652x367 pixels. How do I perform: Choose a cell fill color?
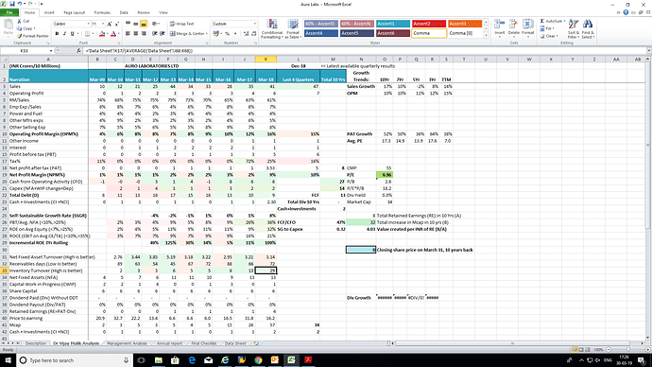pos(102,34)
